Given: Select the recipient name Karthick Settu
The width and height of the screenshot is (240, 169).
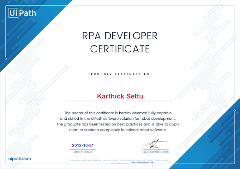Looking at the screenshot, I should coord(120,96).
